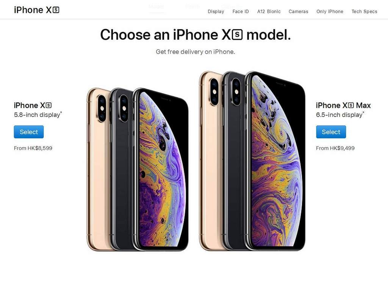The width and height of the screenshot is (388, 291).
Task: Select the 5.8-inch iPhone XS model
Action: pos(29,132)
